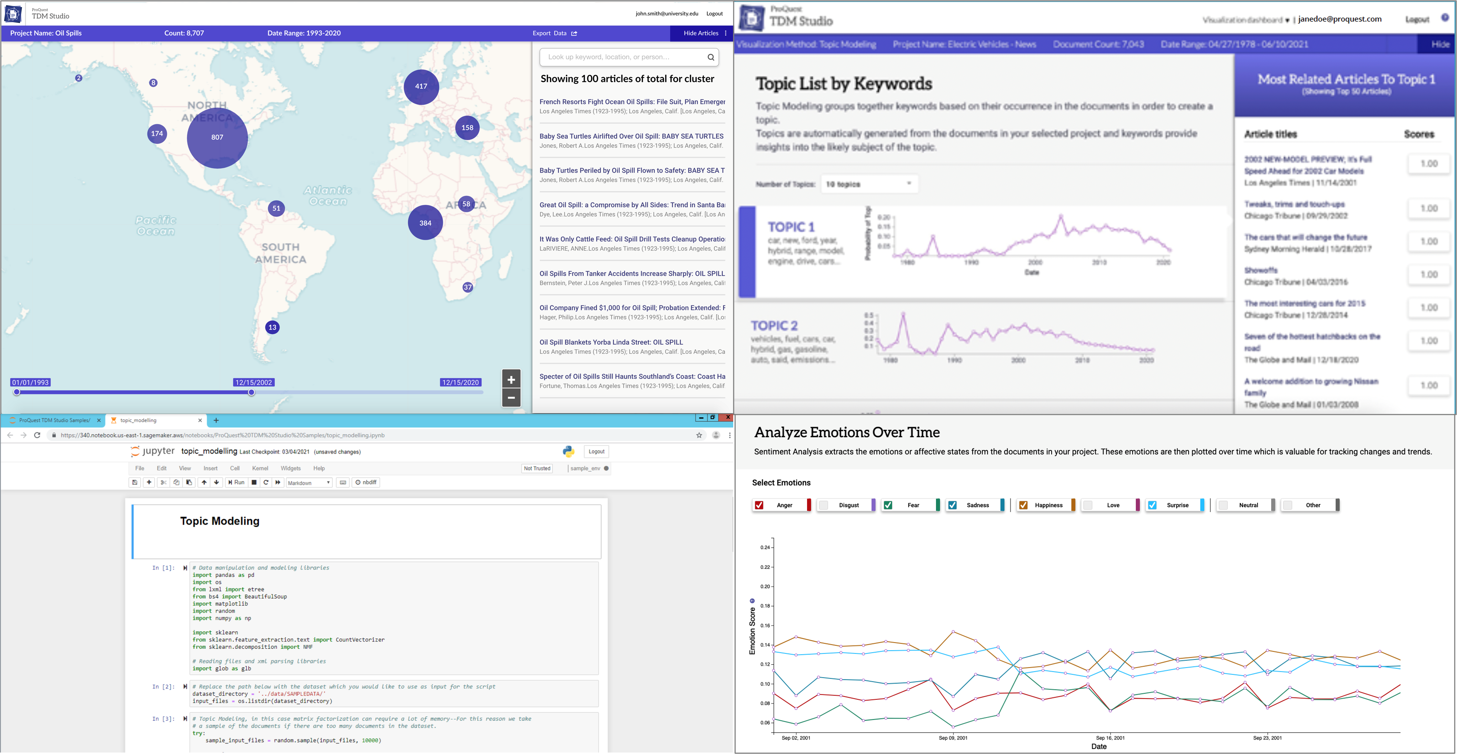The image size is (1457, 754).
Task: Click the Export Data link
Action: pyautogui.click(x=554, y=33)
